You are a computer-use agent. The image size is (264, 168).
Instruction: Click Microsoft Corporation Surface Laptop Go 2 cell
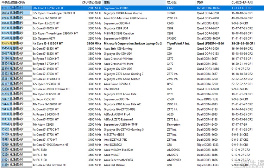click(133, 43)
